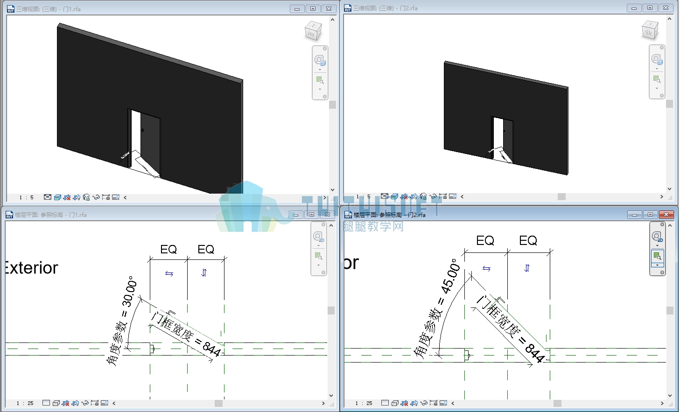Toggle crop view in 门1.rfa 3D view
This screenshot has height=412, width=680.
click(x=67, y=197)
